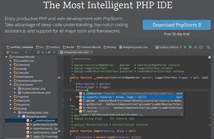Click the Symfony breadcrumb folder

(53, 47)
